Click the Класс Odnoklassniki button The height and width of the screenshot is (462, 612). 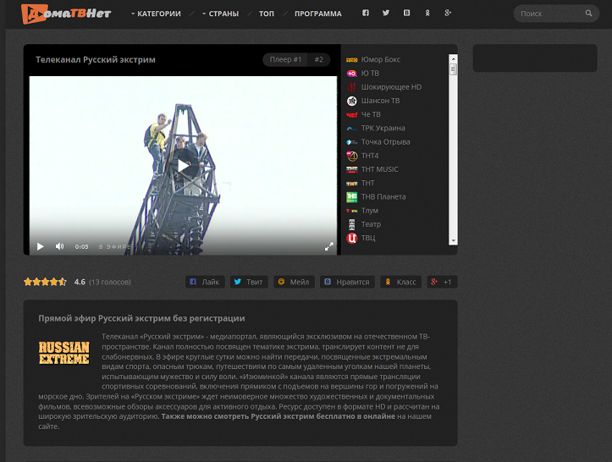point(401,282)
